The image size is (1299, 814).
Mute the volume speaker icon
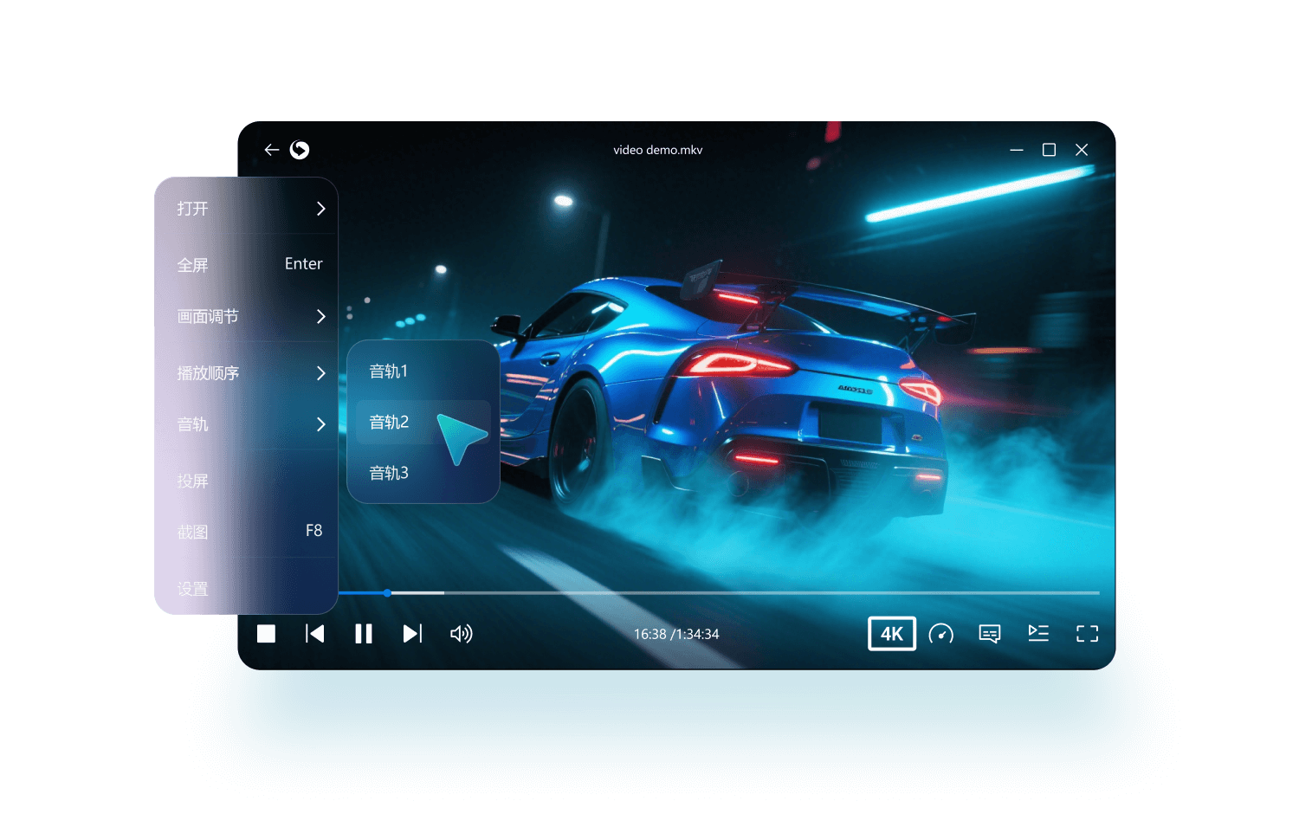click(461, 634)
